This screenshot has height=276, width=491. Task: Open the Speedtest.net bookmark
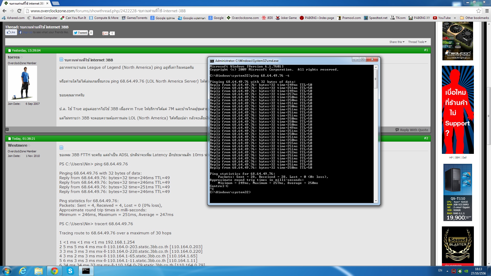pyautogui.click(x=376, y=18)
